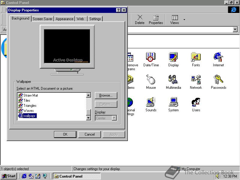Expand the Views dropdown arrow

(184, 19)
